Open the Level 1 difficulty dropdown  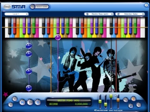16,14
